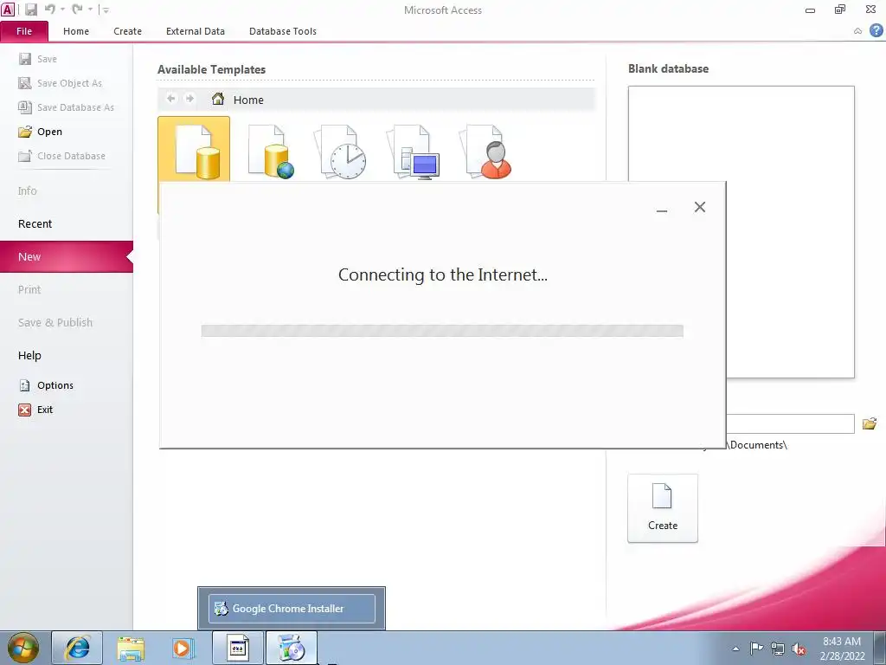Screen dimensions: 886x665
Task: Click the Save icon in Quick Access toolbar
Action: 30,9
